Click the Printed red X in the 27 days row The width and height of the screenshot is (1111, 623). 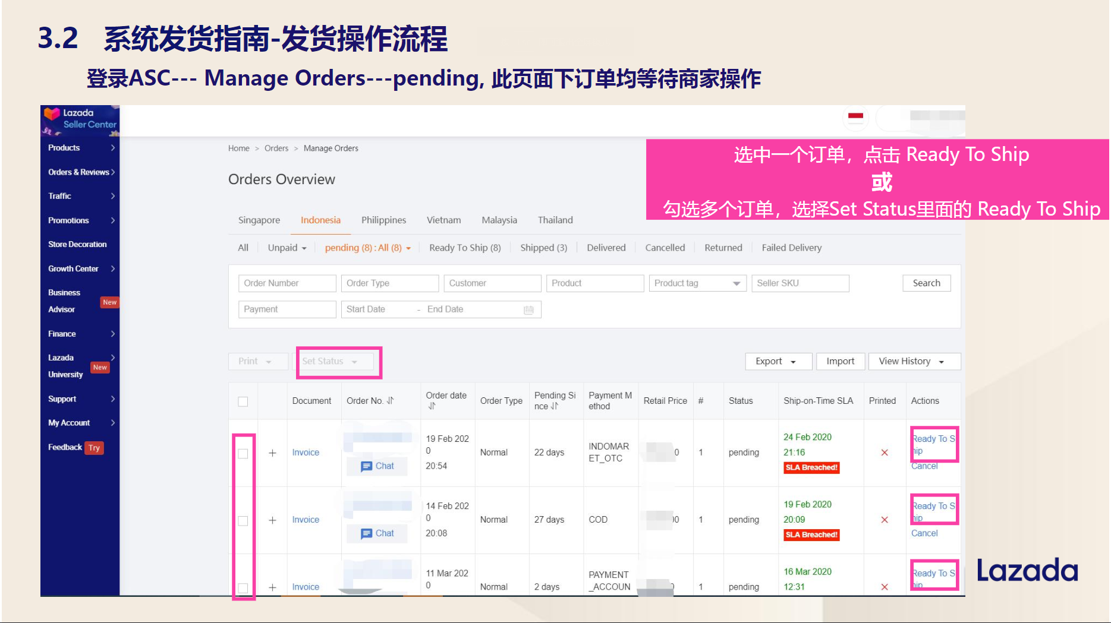point(884,520)
